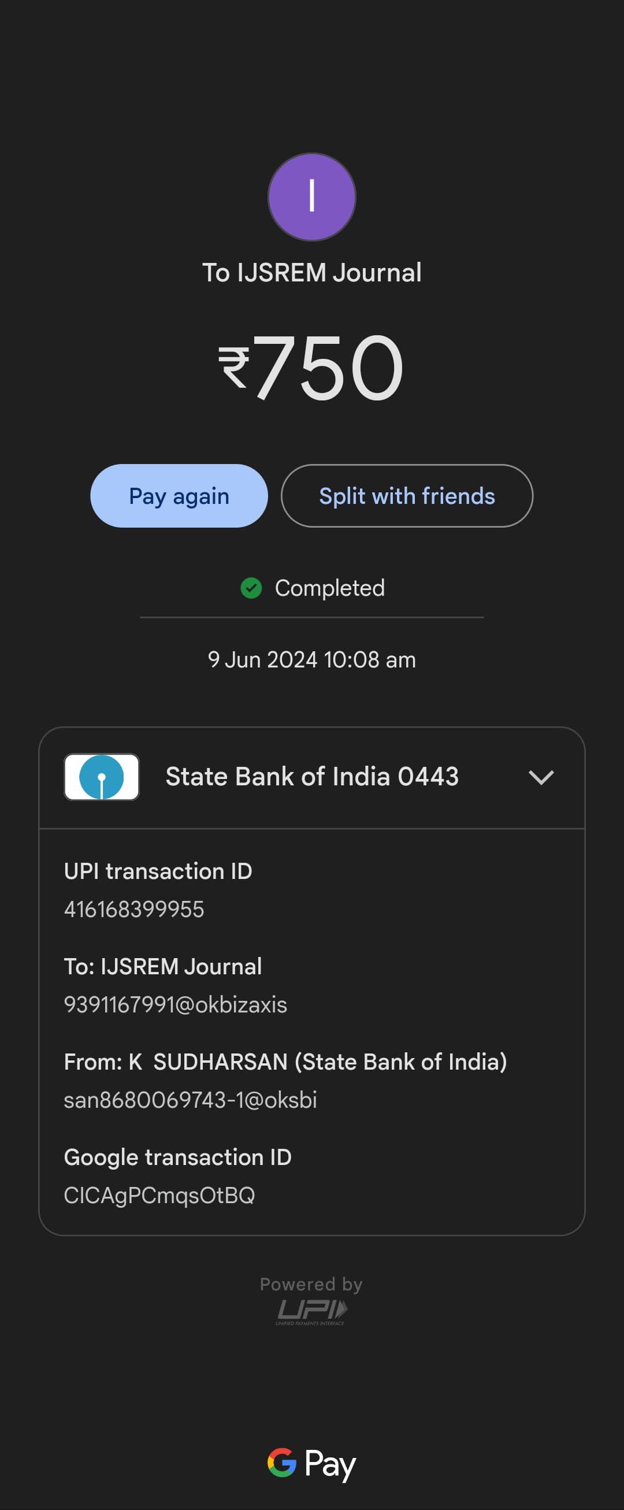Click the Completed status label
The image size is (624, 1510).
pyautogui.click(x=330, y=588)
